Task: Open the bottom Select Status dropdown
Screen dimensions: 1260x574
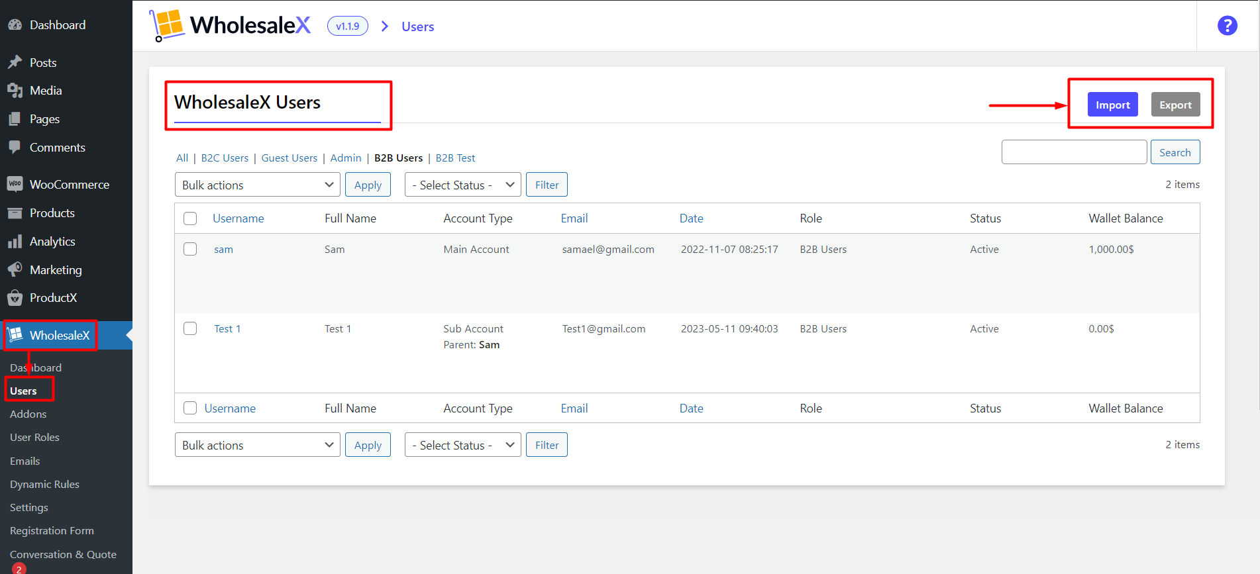Action: tap(463, 445)
